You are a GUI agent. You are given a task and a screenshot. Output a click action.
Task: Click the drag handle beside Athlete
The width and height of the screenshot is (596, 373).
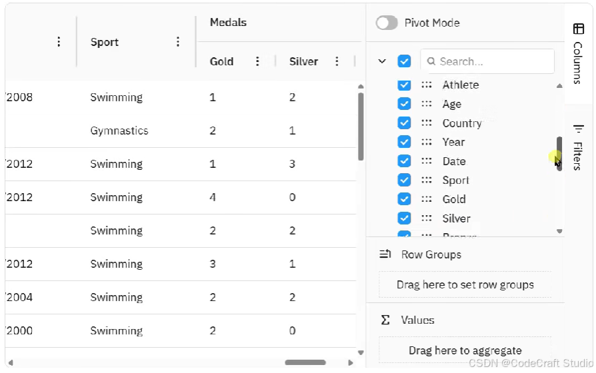coord(426,85)
